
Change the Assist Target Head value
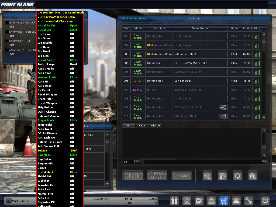73,64
